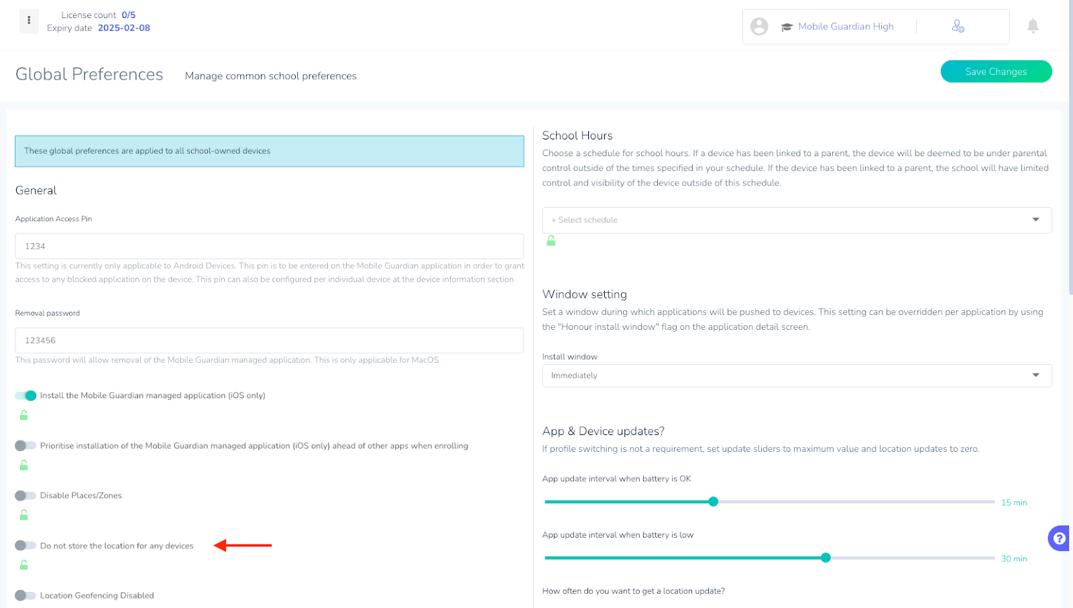Click lock icon under Disable Places/Zones
Viewport: 1073px width, 608px height.
tap(23, 515)
